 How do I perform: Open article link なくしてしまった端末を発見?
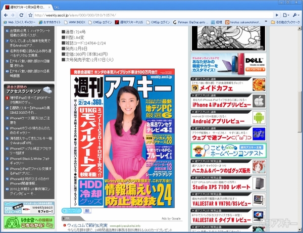30,43
